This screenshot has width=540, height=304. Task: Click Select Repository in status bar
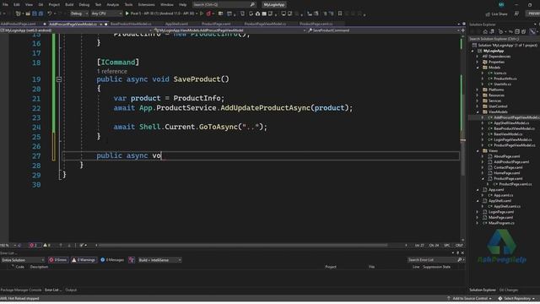pyautogui.click(x=516, y=298)
